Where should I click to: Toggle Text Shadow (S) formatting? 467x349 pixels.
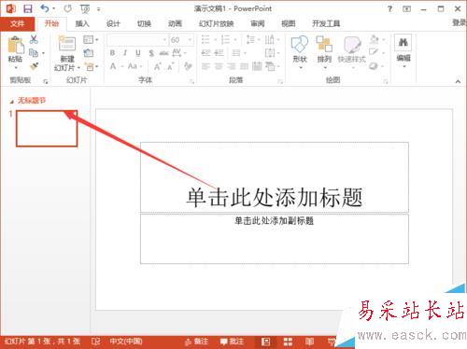[x=151, y=53]
